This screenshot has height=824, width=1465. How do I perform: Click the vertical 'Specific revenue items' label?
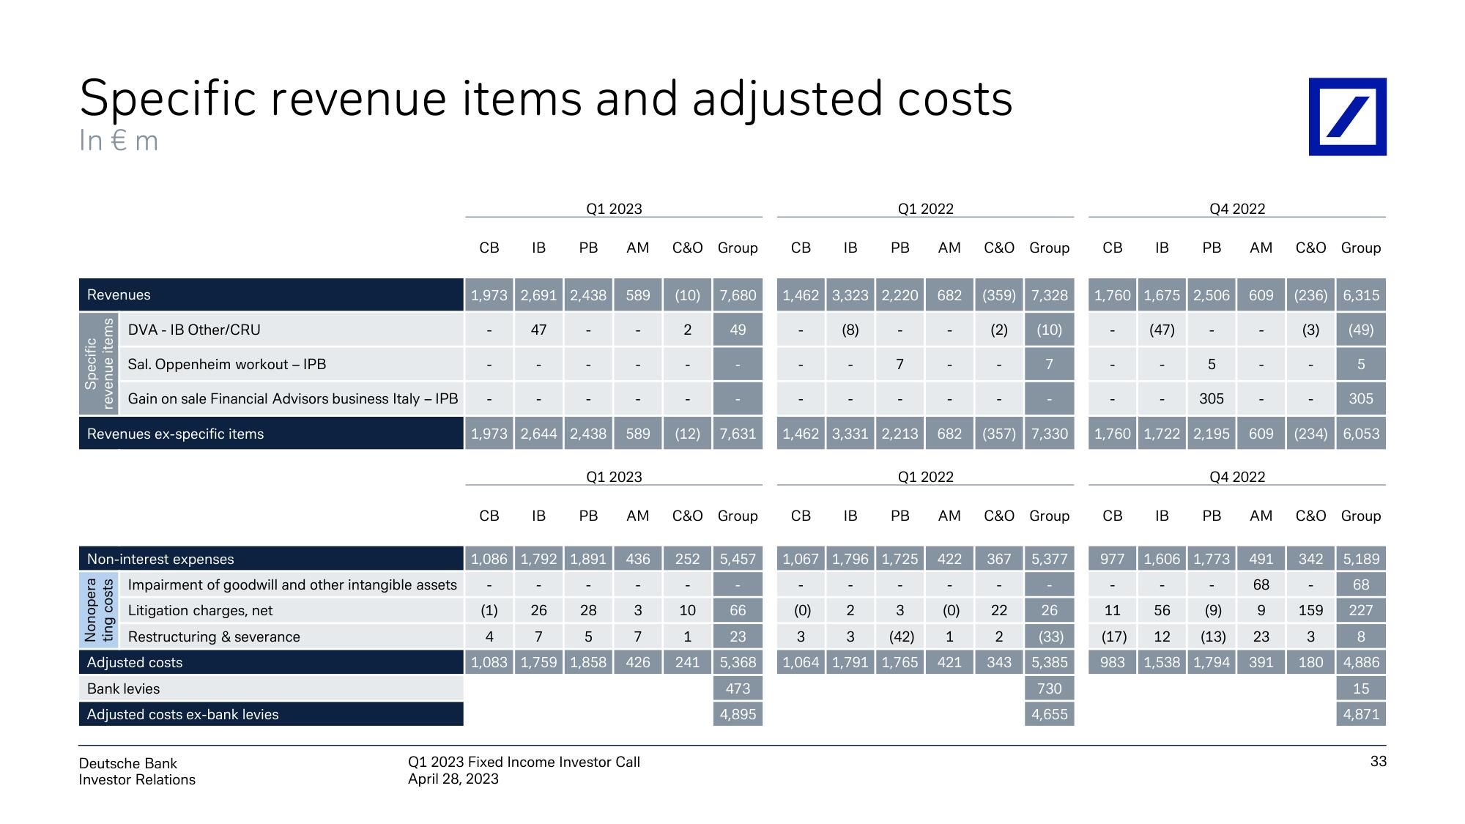click(x=99, y=364)
